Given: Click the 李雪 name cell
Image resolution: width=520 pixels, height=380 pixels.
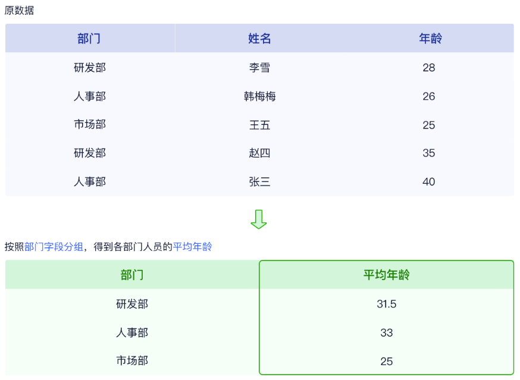Looking at the screenshot, I should click(x=259, y=68).
